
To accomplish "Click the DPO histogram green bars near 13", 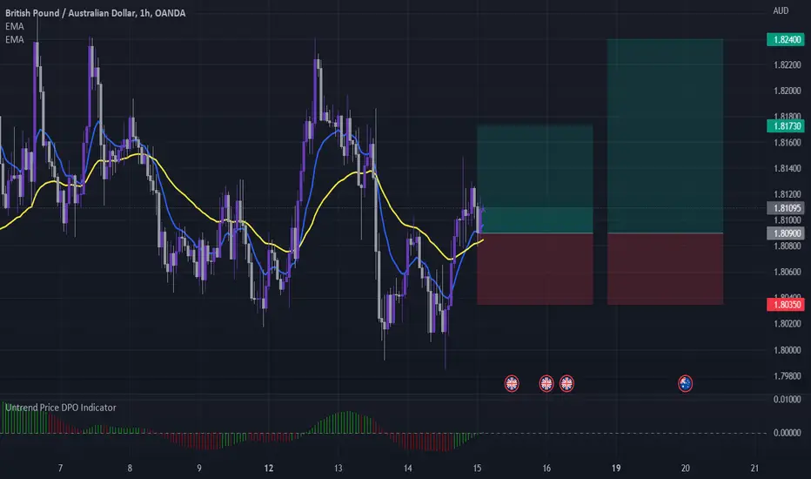I will pyautogui.click(x=346, y=422).
